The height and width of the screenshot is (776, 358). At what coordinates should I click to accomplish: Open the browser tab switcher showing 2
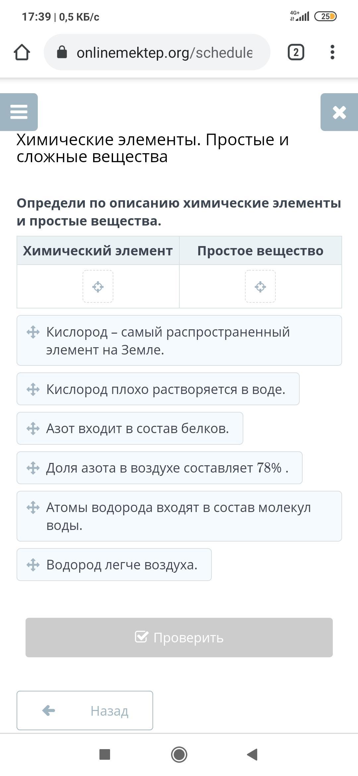(296, 52)
